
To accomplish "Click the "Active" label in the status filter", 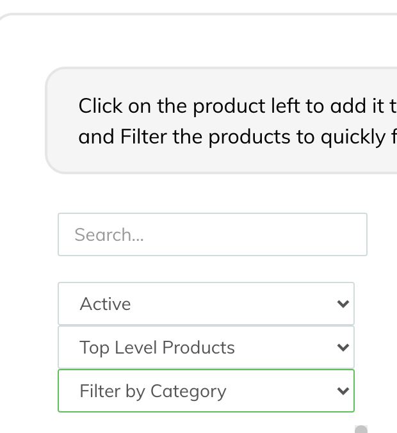I will (105, 304).
